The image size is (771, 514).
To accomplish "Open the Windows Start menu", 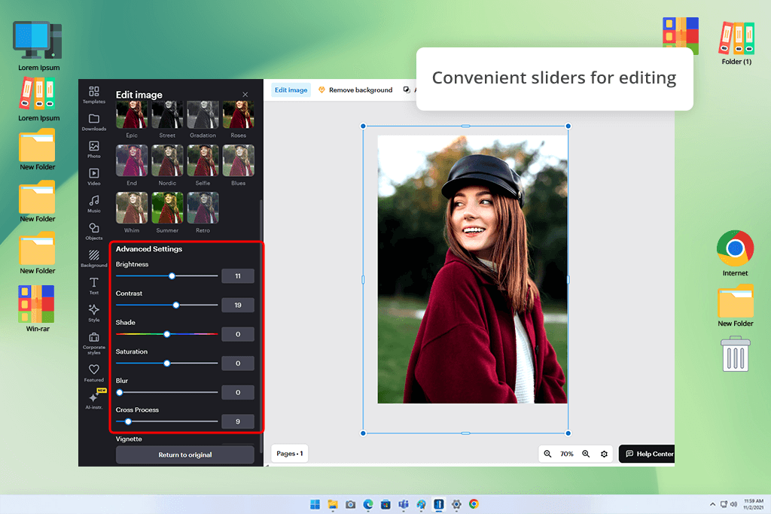I will [315, 504].
